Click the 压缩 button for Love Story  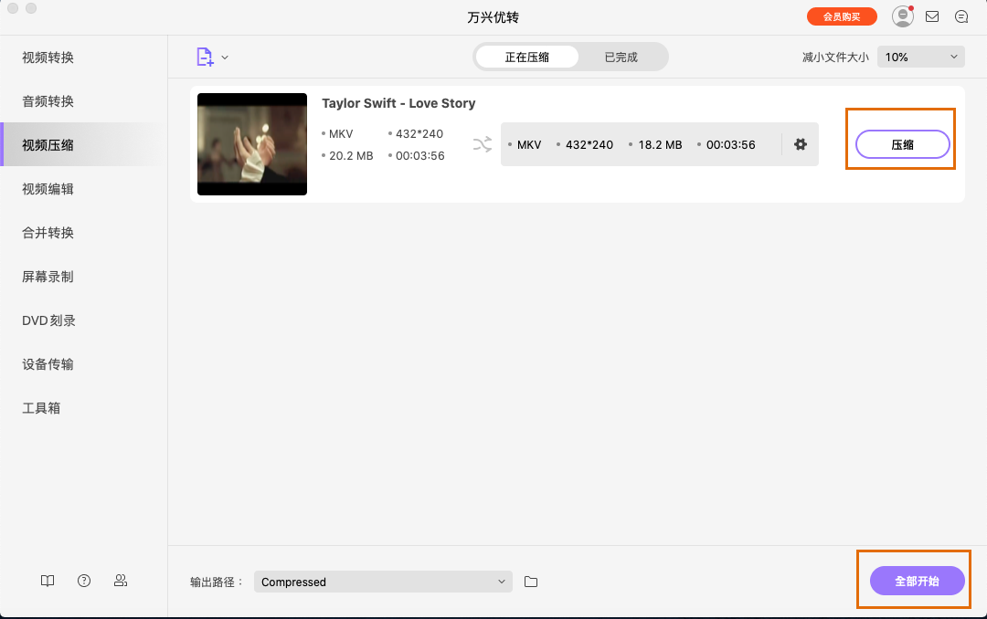click(901, 144)
